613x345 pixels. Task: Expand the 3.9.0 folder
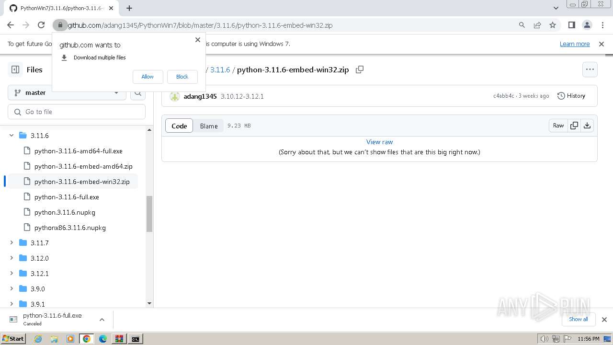coord(11,289)
